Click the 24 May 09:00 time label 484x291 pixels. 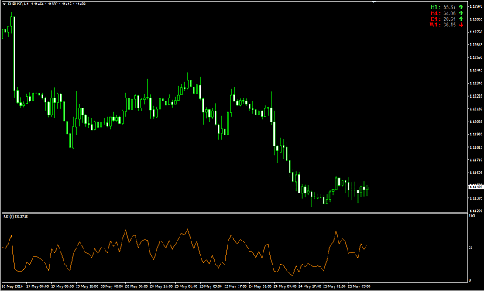click(284, 286)
